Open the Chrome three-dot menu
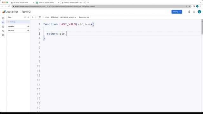The width and height of the screenshot is (203, 114). pyautogui.click(x=201, y=6)
